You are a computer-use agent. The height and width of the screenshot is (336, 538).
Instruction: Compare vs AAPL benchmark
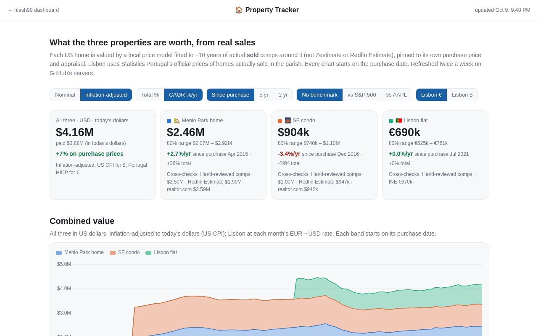(396, 94)
